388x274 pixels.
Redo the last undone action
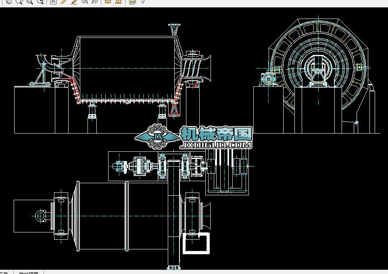pyautogui.click(x=94, y=2)
